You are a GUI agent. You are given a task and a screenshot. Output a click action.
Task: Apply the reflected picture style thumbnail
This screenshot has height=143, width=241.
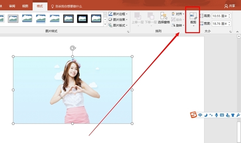pyautogui.click(x=41, y=19)
